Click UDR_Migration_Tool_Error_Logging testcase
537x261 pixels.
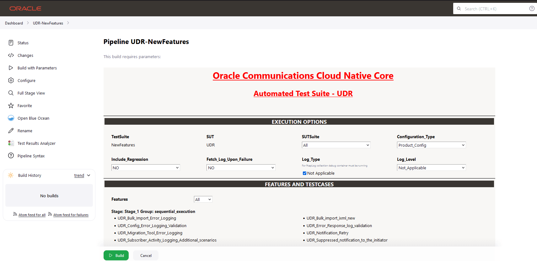pyautogui.click(x=150, y=233)
